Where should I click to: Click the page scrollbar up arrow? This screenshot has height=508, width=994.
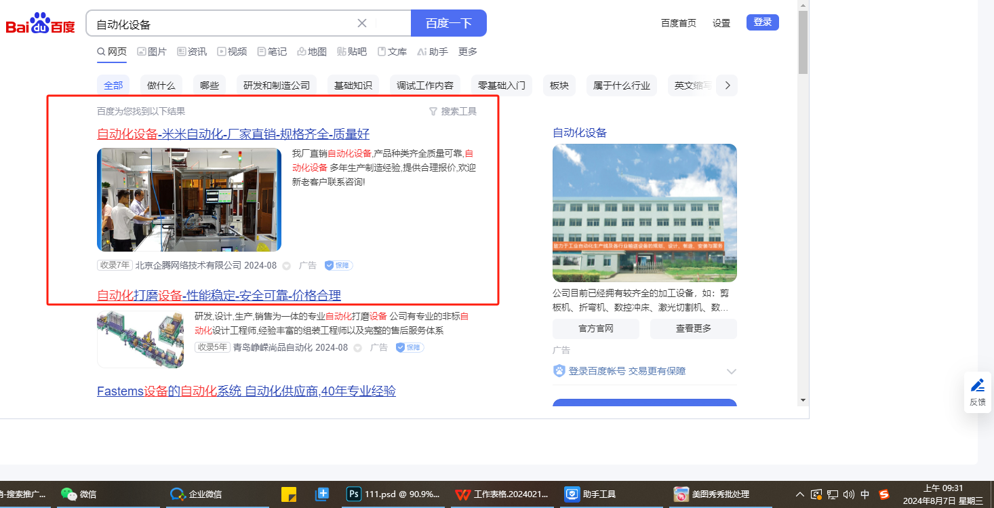click(x=803, y=5)
